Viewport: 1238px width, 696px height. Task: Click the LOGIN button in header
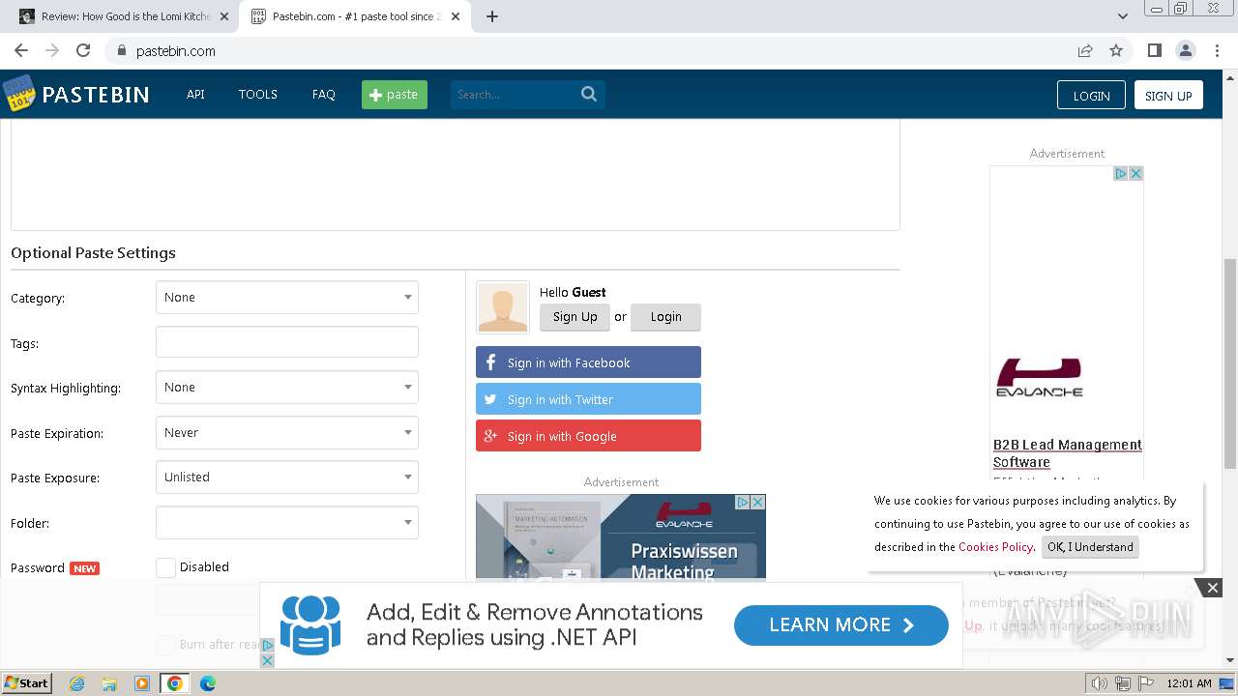coord(1091,95)
